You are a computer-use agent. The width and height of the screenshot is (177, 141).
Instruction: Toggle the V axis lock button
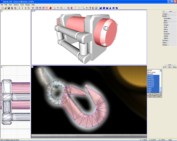(22, 8)
